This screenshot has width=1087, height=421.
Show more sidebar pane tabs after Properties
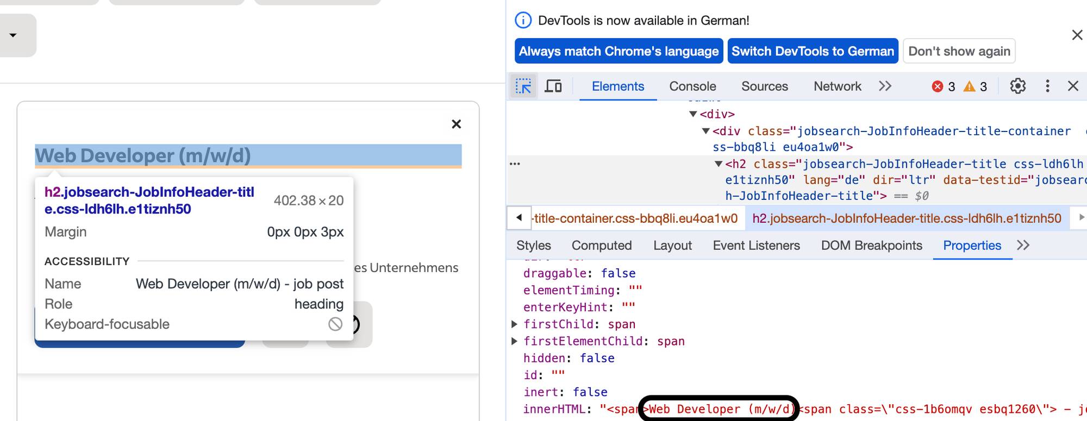pos(1023,246)
